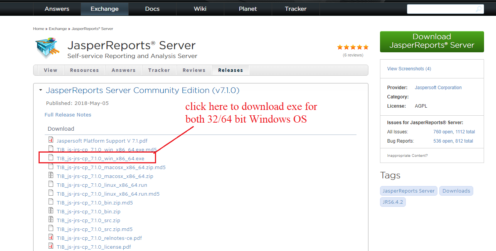This screenshot has width=496, height=251.
Task: Download TIB_js-jrs-cp_7.1.0_src.zip
Action: (x=88, y=220)
